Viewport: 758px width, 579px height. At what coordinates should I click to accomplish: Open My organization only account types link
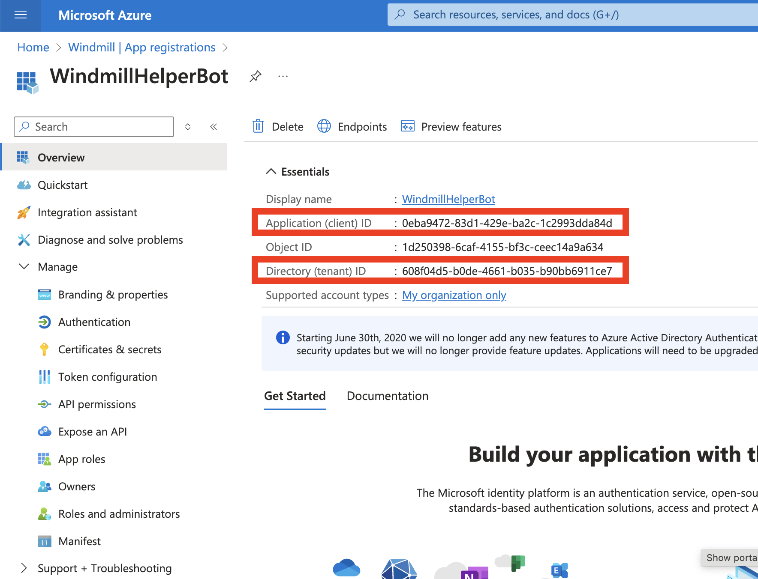click(454, 295)
